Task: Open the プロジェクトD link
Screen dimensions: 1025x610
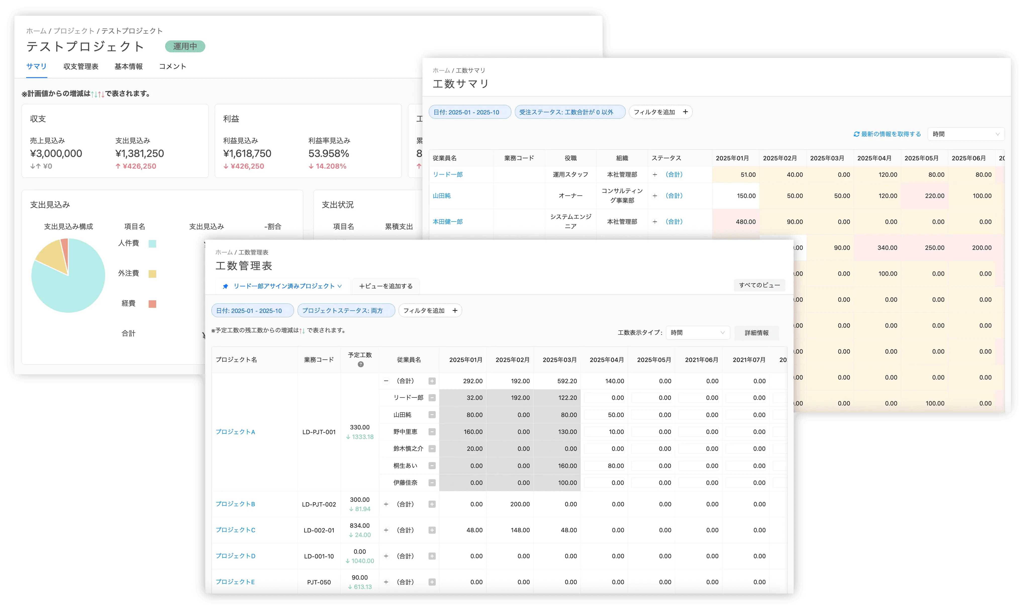Action: [x=235, y=556]
